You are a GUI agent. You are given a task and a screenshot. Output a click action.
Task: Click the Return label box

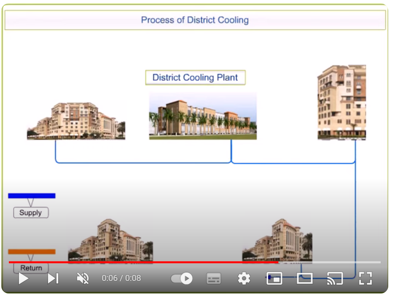click(31, 268)
